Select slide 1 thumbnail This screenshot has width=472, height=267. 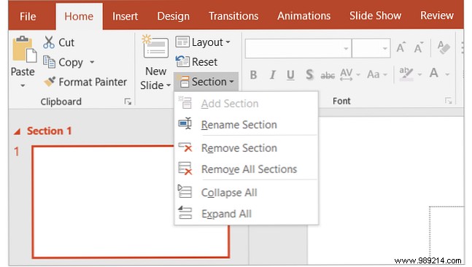coord(131,202)
